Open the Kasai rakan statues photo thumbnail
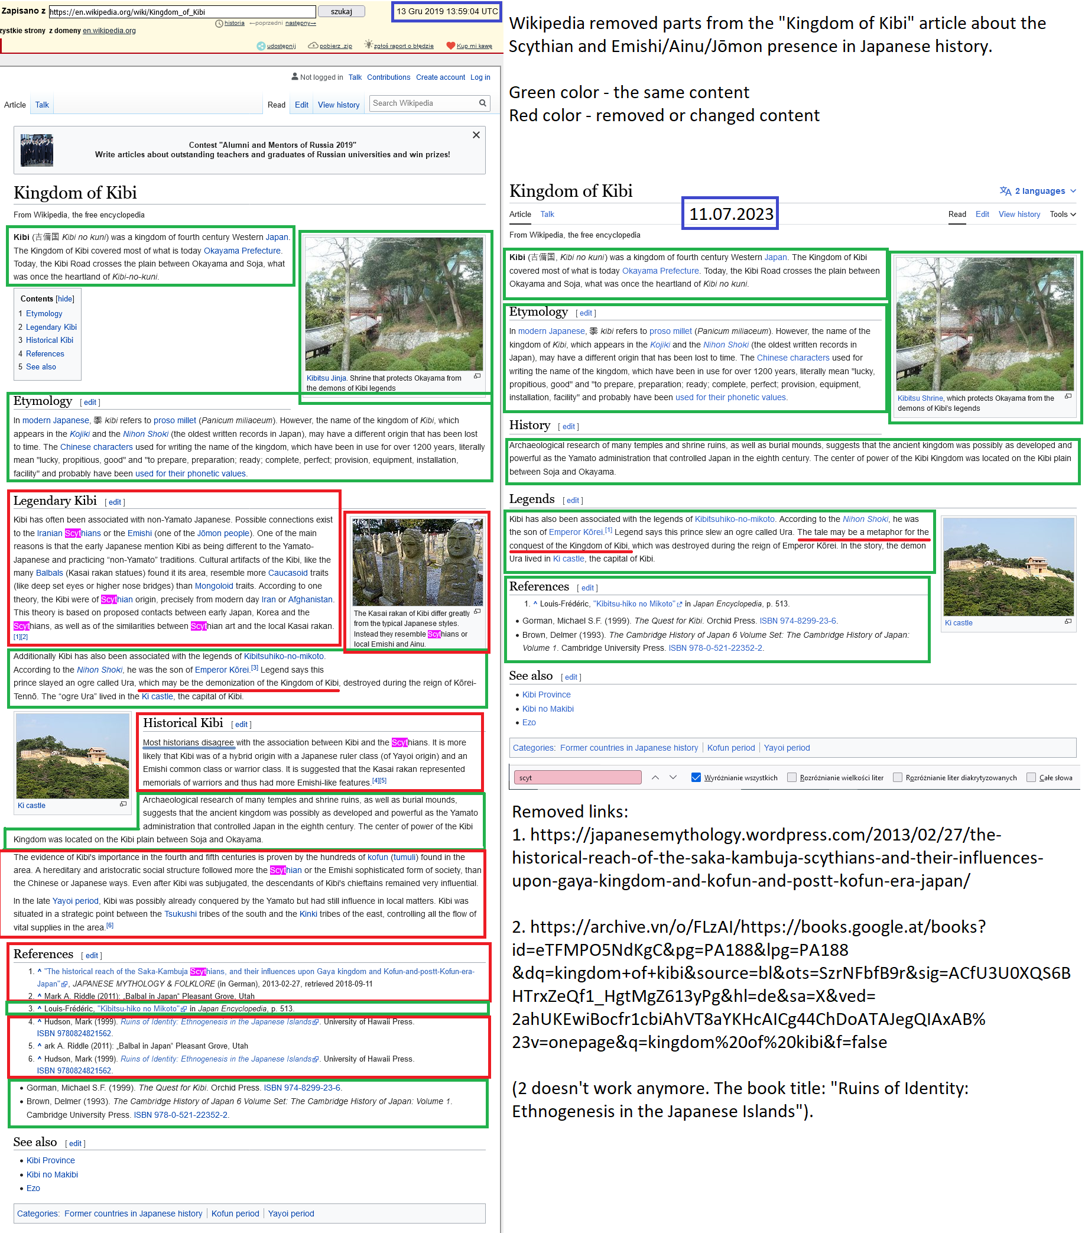The height and width of the screenshot is (1233, 1085). (x=417, y=562)
